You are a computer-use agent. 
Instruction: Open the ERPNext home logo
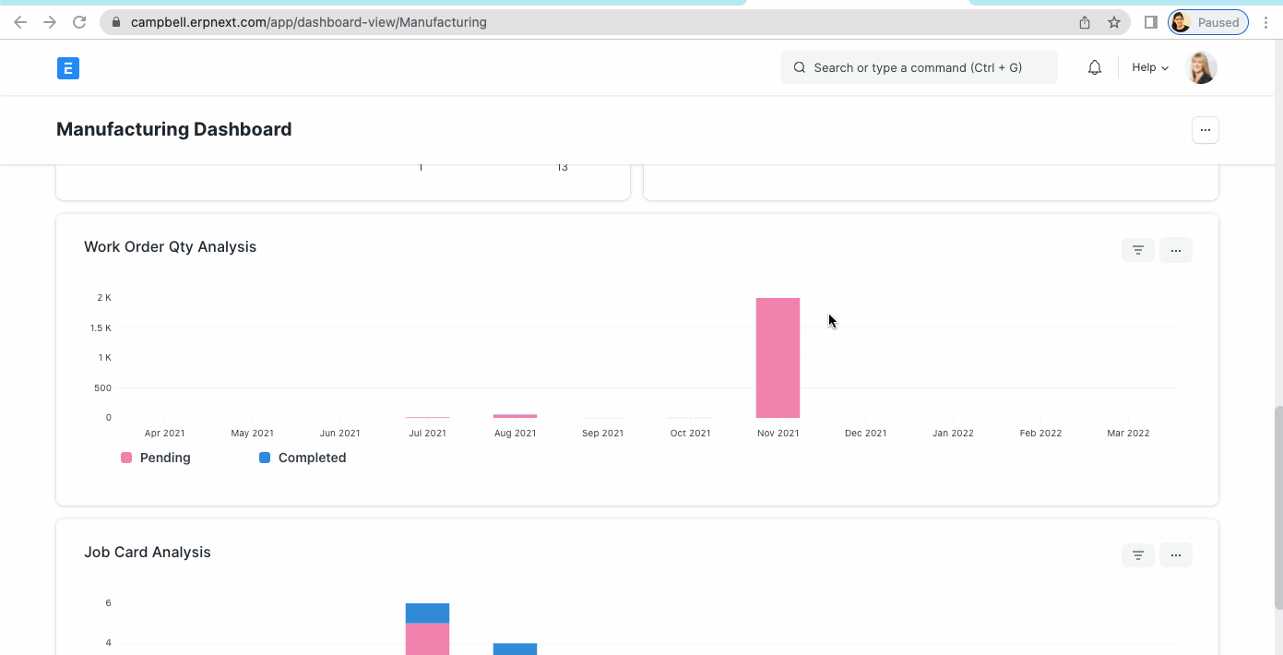(67, 67)
